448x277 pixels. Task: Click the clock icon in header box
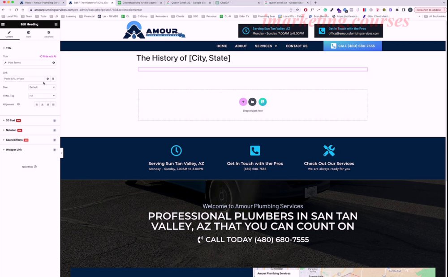[246, 31]
